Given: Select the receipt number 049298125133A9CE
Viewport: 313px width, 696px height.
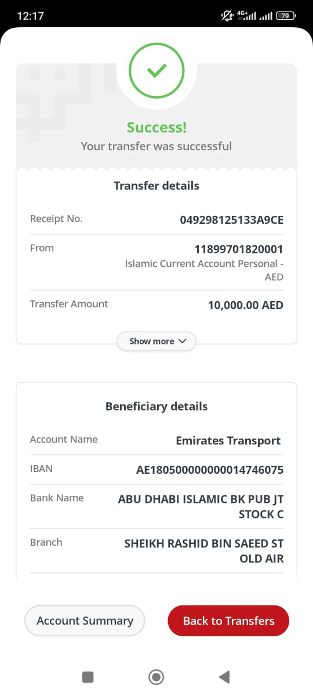Looking at the screenshot, I should 232,220.
